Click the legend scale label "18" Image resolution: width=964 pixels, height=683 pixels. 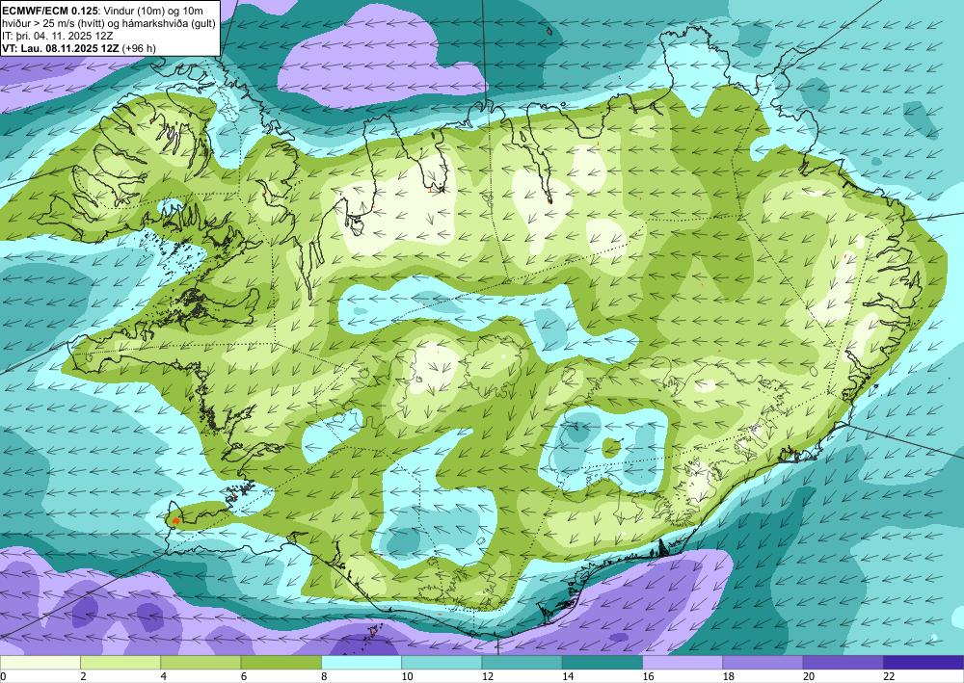729,677
